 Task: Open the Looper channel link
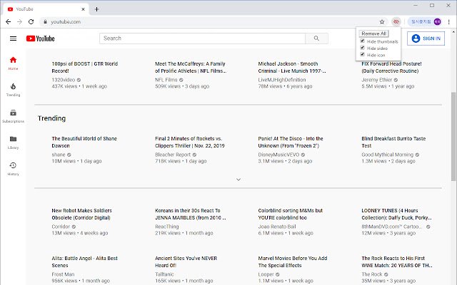click(266, 274)
